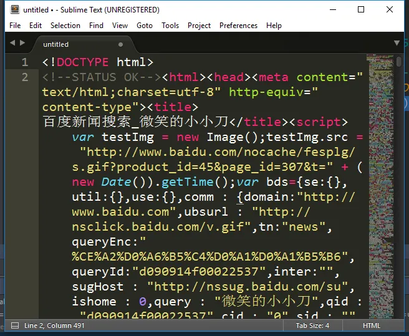The image size is (409, 336).
Task: Open the File menu
Action: point(15,26)
